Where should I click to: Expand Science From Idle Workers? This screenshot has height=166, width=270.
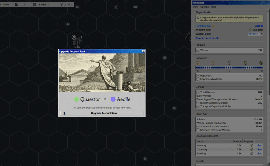coord(198,127)
